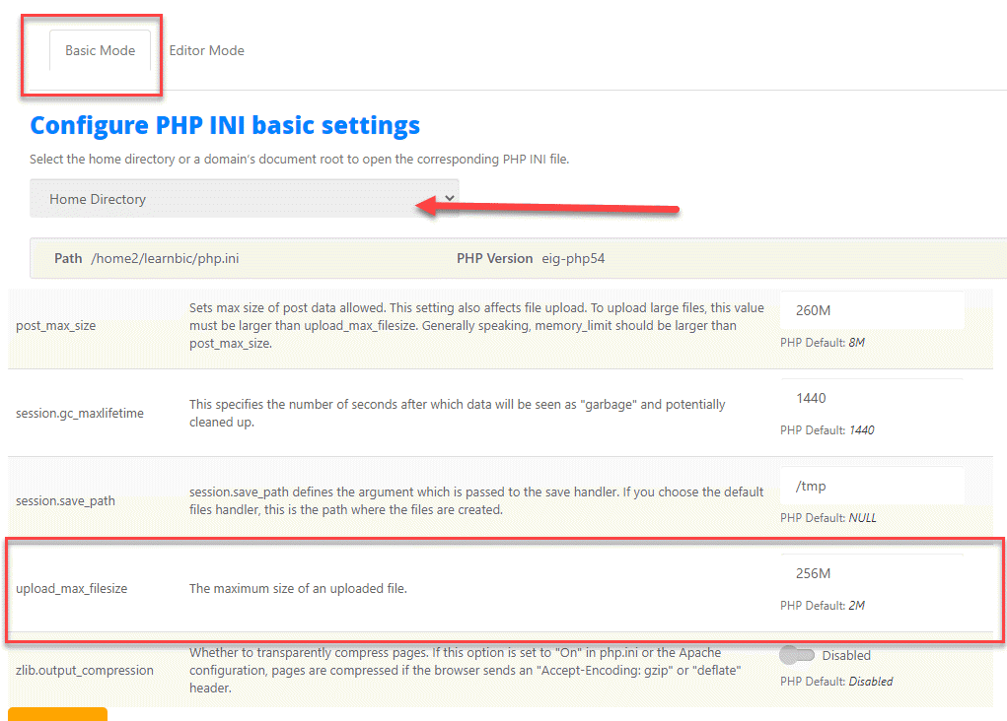1007x721 pixels.
Task: Click the 'PHP Default: Disabled' note
Action: (836, 682)
